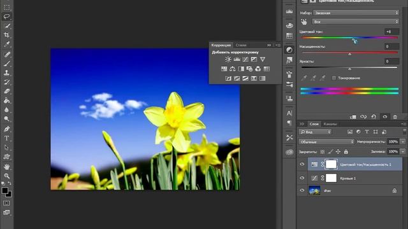Select the Crop tool
Screen dimensions: 408x229
pyautogui.click(x=7, y=35)
